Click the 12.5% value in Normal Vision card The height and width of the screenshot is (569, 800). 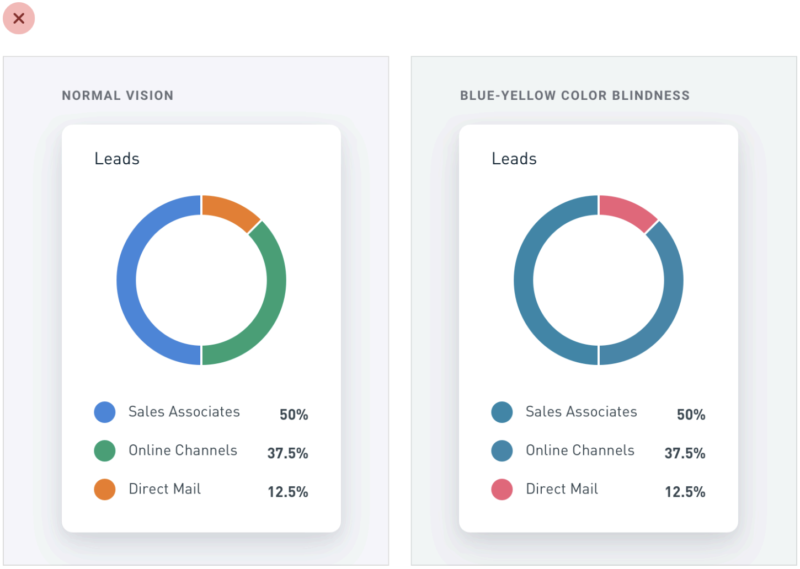[287, 492]
